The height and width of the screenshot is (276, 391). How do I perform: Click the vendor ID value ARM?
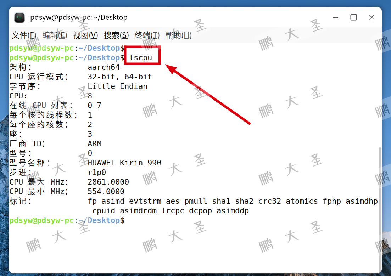[94, 143]
